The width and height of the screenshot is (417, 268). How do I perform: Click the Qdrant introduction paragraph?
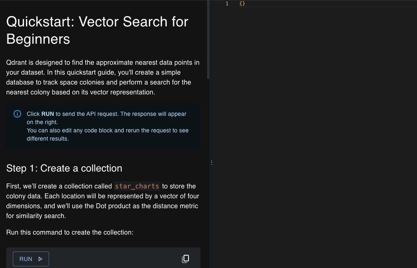click(103, 78)
